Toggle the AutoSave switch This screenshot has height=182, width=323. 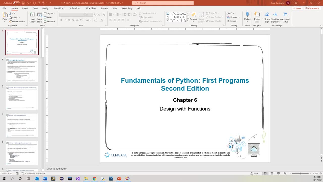[x=16, y=3]
